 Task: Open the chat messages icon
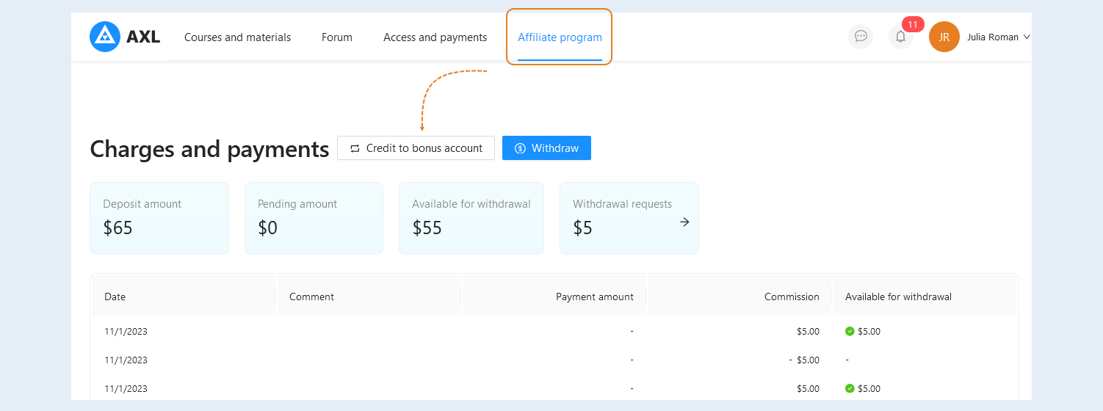click(x=861, y=37)
